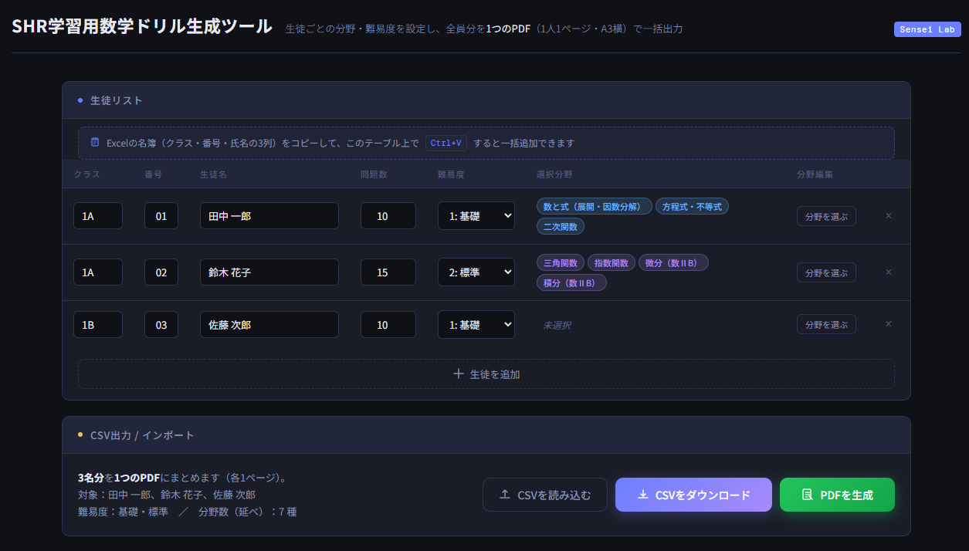969x551 pixels.
Task: Open 佐藤 次郎's difficulty selector
Action: (476, 325)
